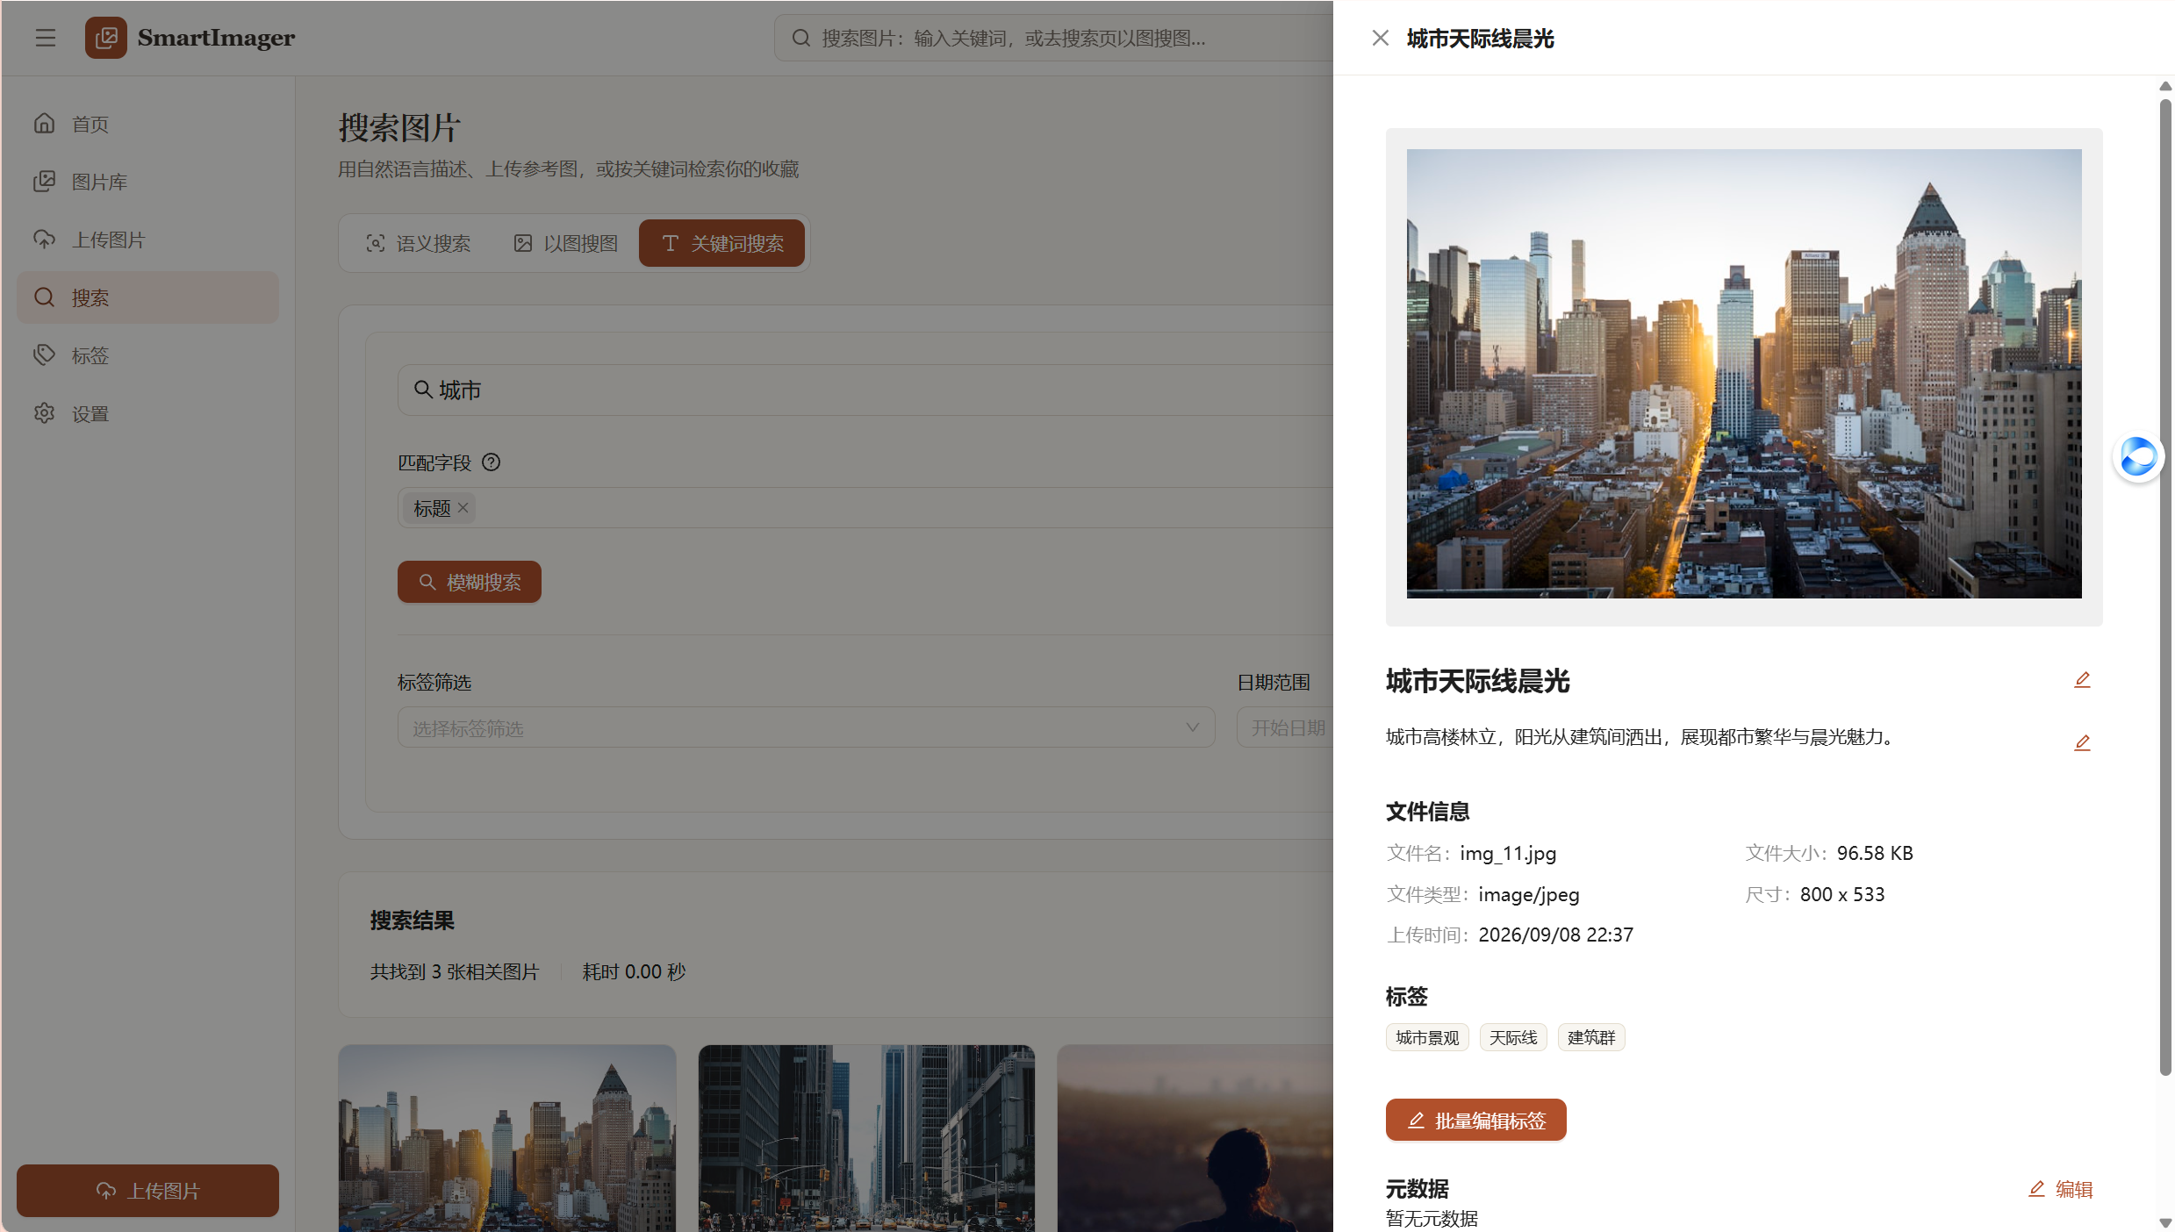Edit the image title with pencil icon
The image size is (2175, 1232).
[2082, 680]
